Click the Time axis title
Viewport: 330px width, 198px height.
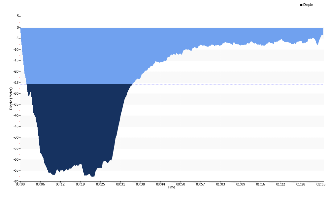171,187
